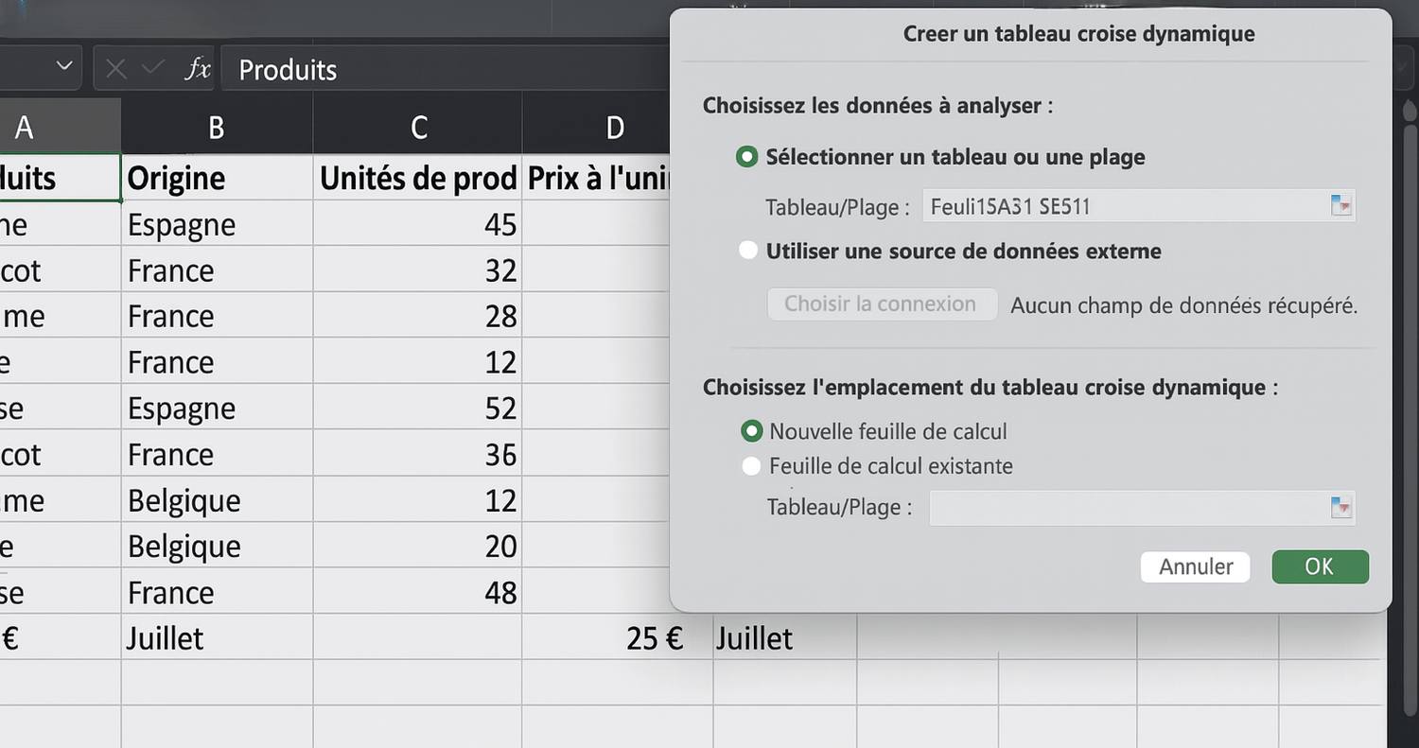This screenshot has width=1419, height=748.
Task: Click range selector icon for existing sheet location
Action: [x=1340, y=508]
